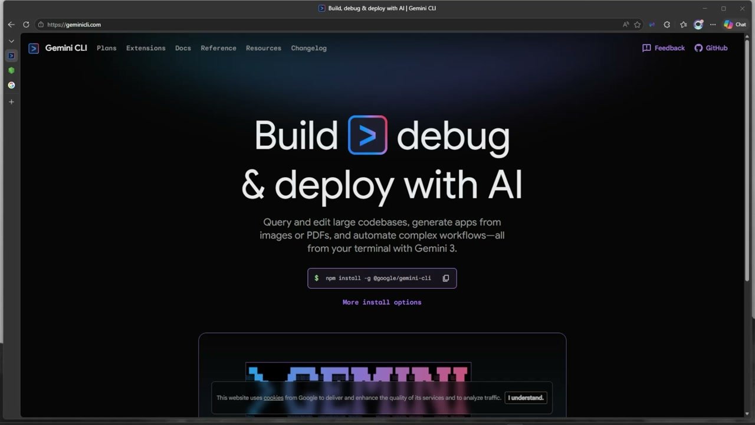This screenshot has width=755, height=425.
Task: Click the large terminal logo in the headline
Action: click(x=367, y=135)
